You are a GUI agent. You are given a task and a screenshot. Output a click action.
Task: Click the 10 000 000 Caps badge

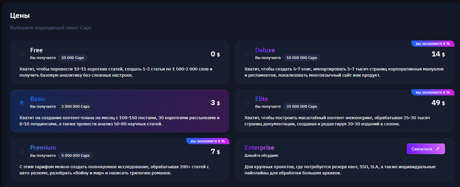click(x=302, y=58)
